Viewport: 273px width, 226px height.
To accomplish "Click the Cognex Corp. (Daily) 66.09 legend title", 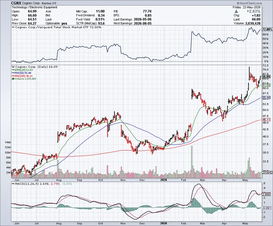I will (x=35, y=67).
